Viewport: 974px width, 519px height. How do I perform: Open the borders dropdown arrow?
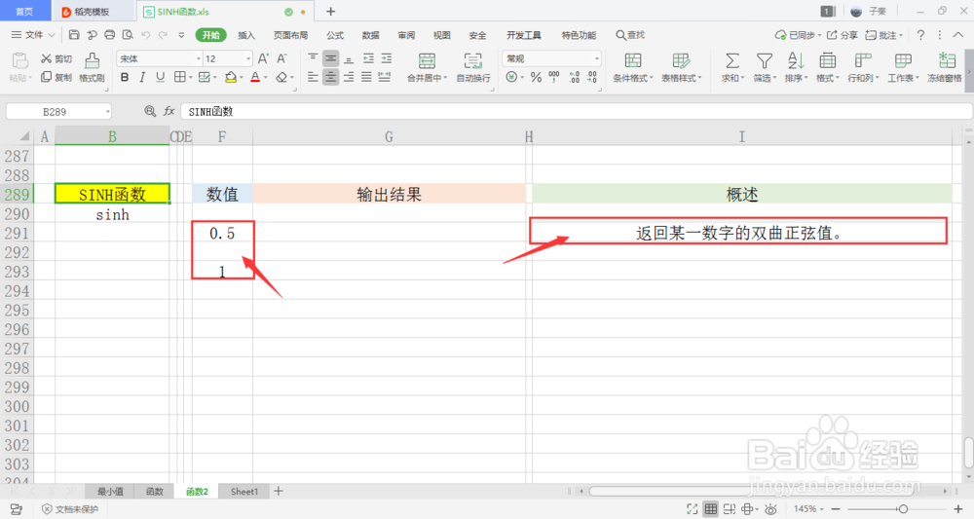190,78
